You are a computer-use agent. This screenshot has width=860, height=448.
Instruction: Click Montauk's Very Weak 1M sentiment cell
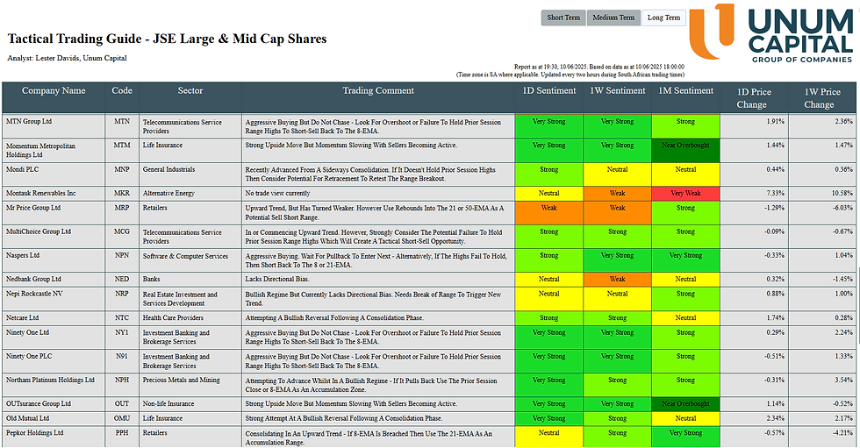tap(685, 194)
